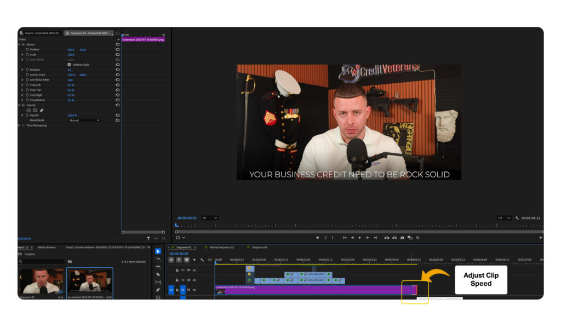Step forward one frame
This screenshot has width=561, height=322.
pos(368,238)
